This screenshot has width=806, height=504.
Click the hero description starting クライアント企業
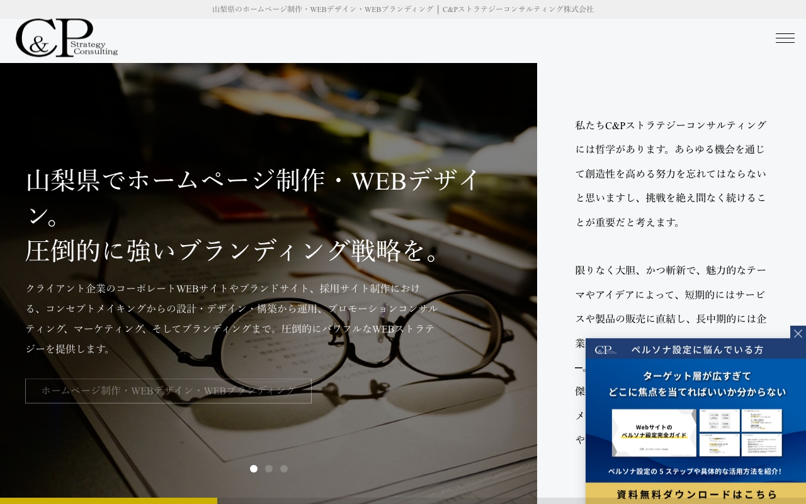click(x=232, y=318)
